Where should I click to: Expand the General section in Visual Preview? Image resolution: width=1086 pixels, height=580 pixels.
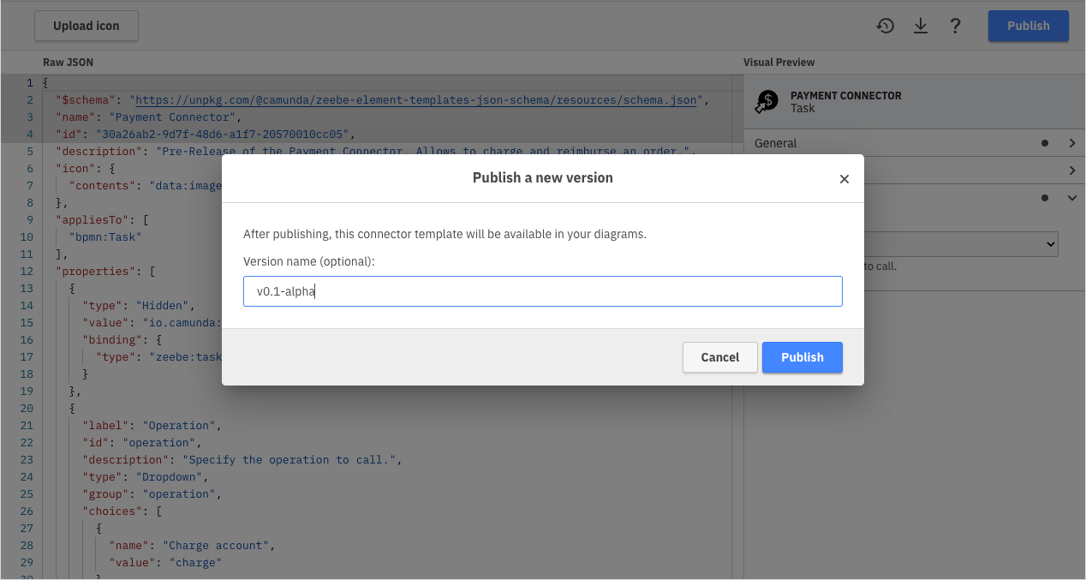(1072, 143)
